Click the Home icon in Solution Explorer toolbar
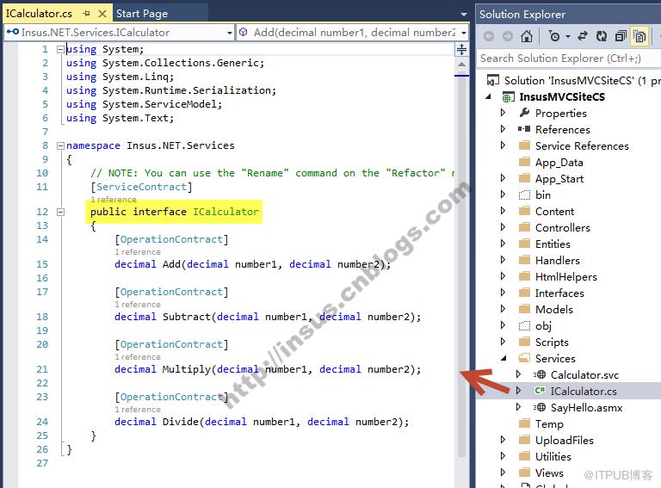Screen dimensions: 661x488 click(x=527, y=37)
